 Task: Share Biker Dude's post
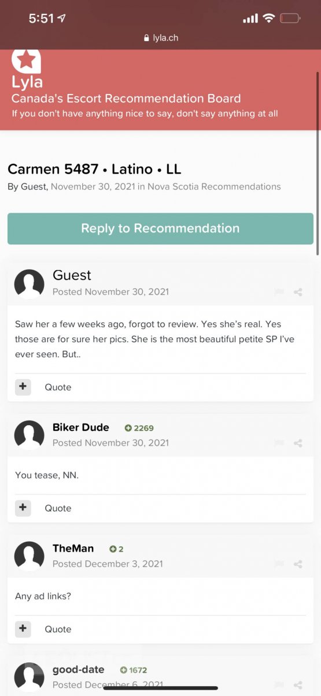pos(298,443)
